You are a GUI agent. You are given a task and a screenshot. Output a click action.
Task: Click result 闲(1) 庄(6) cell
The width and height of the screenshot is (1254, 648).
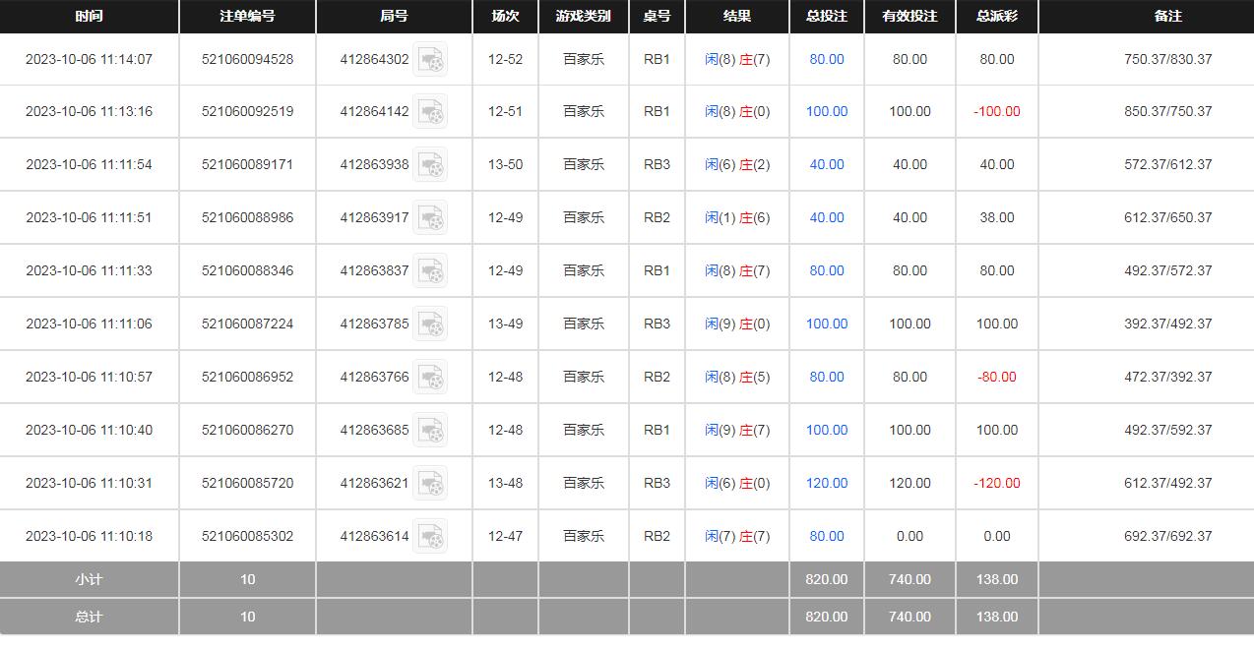pyautogui.click(x=737, y=217)
